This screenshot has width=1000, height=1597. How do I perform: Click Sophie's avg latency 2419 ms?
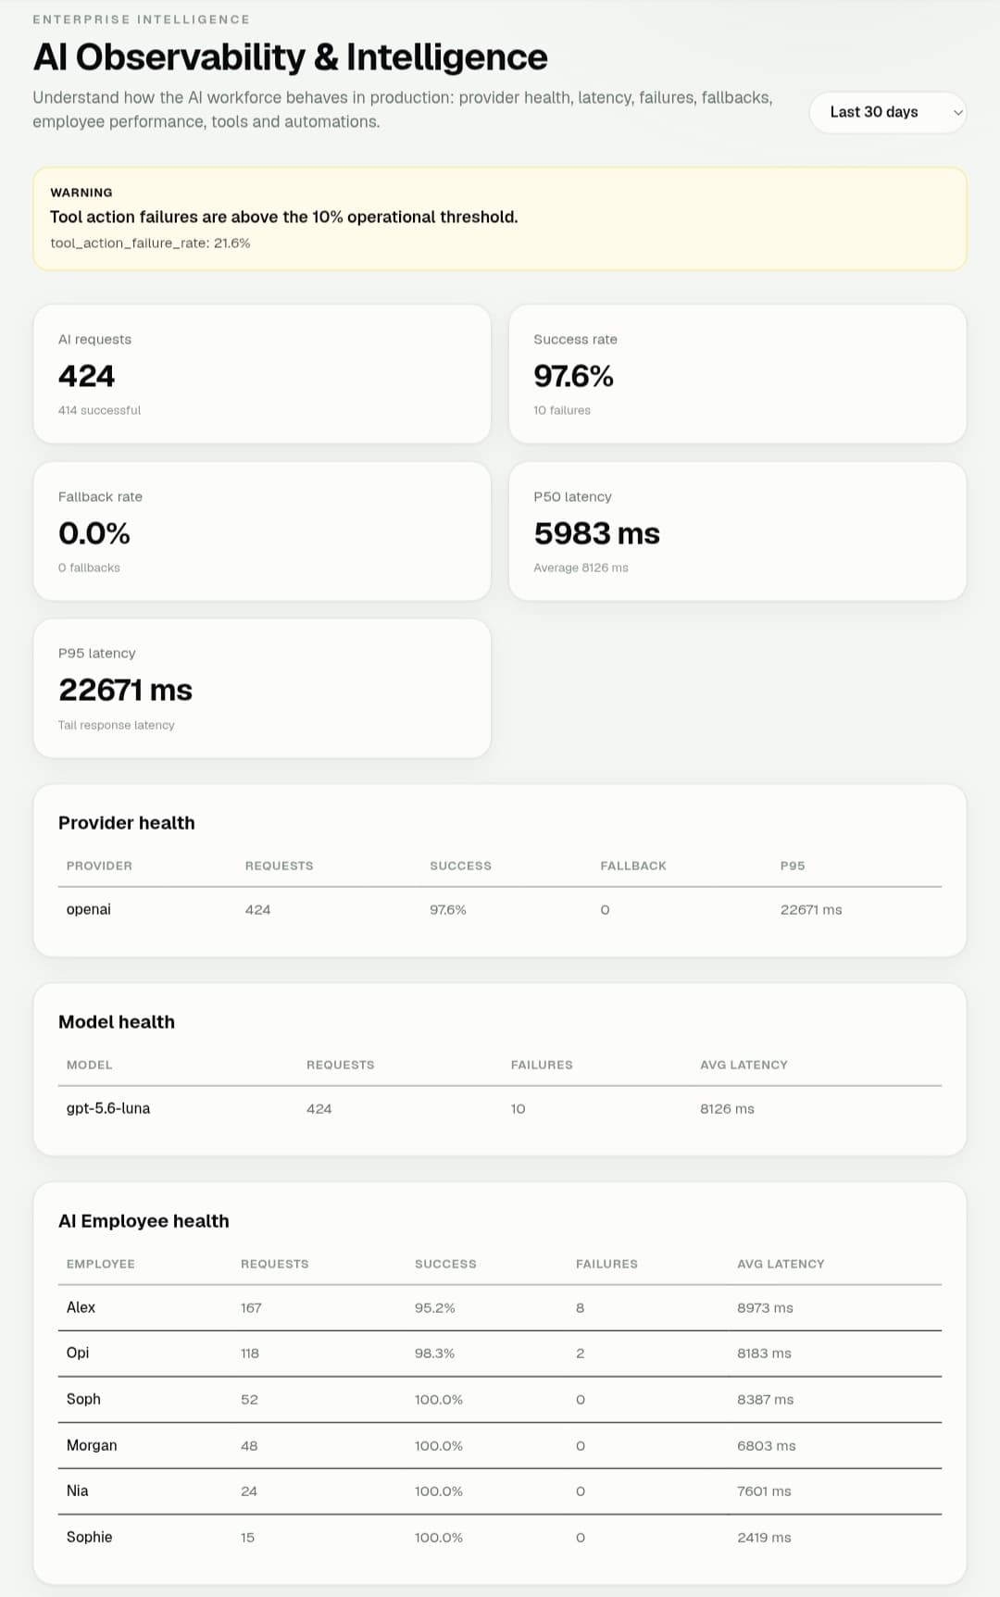click(764, 1538)
